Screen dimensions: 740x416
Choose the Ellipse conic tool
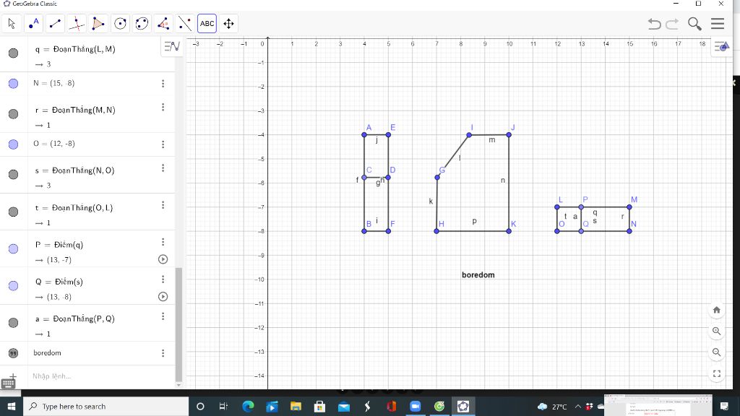pyautogui.click(x=142, y=24)
